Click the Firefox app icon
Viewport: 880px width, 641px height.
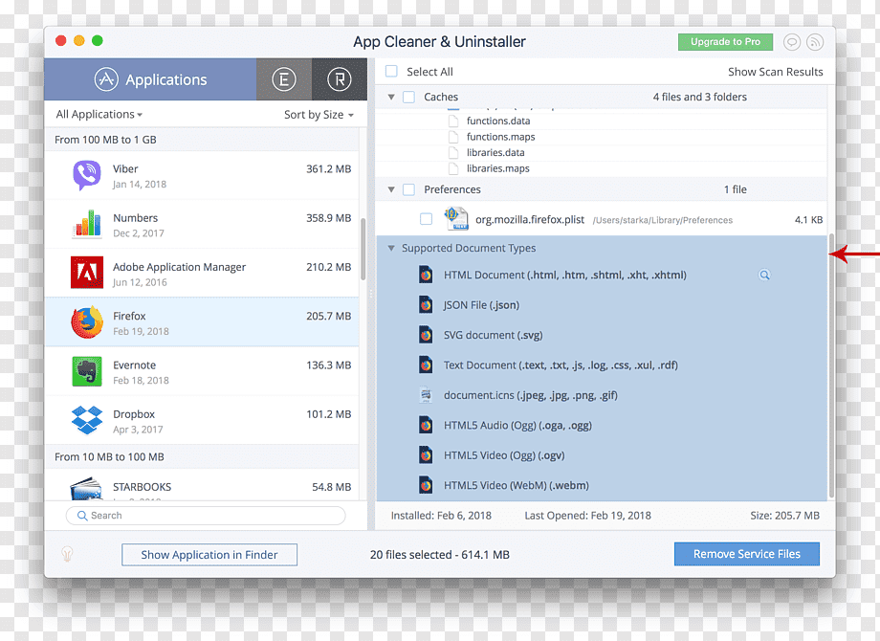pyautogui.click(x=87, y=322)
